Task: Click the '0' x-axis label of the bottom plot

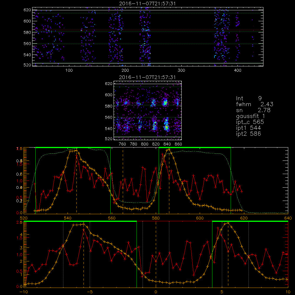Action: pyautogui.click(x=156, y=292)
